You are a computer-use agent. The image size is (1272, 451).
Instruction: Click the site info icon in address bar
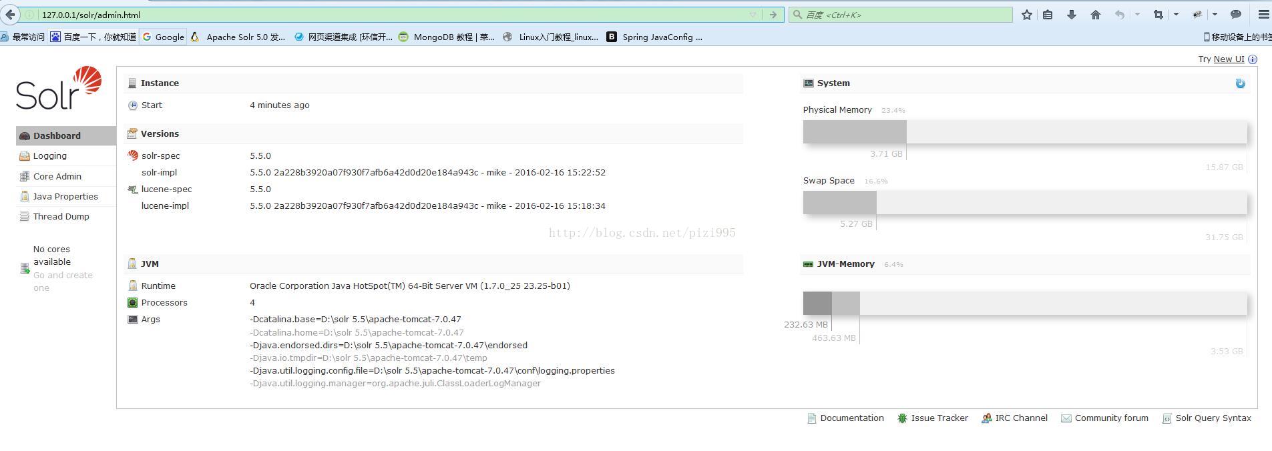(29, 15)
